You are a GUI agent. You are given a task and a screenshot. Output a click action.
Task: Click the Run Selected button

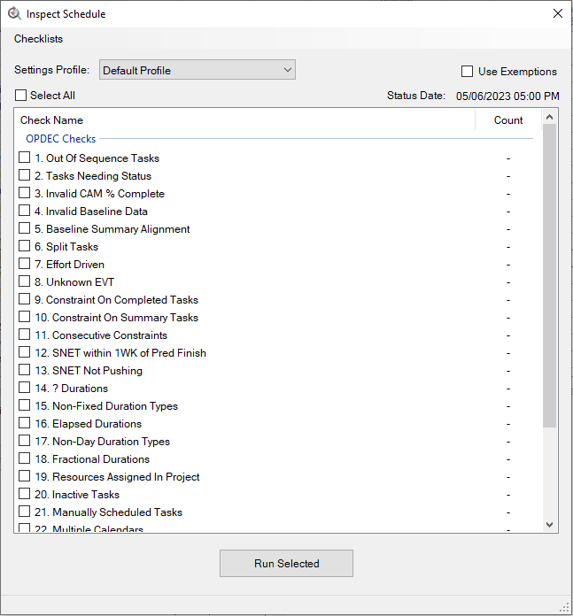286,563
